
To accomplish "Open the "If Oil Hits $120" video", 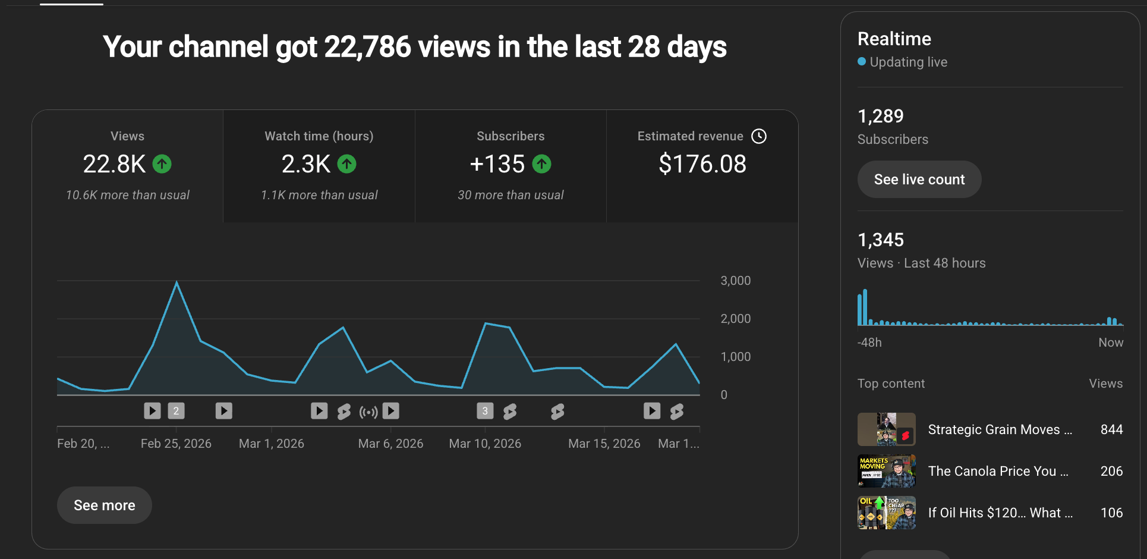I will pos(998,513).
